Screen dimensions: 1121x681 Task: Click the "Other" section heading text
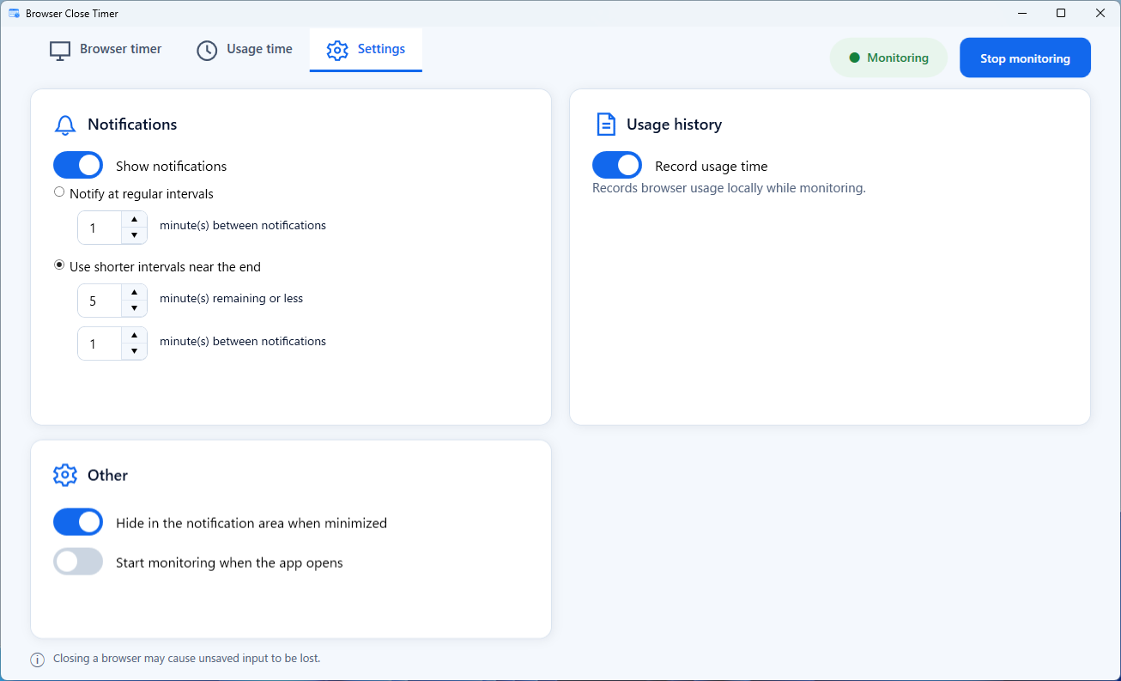(107, 476)
